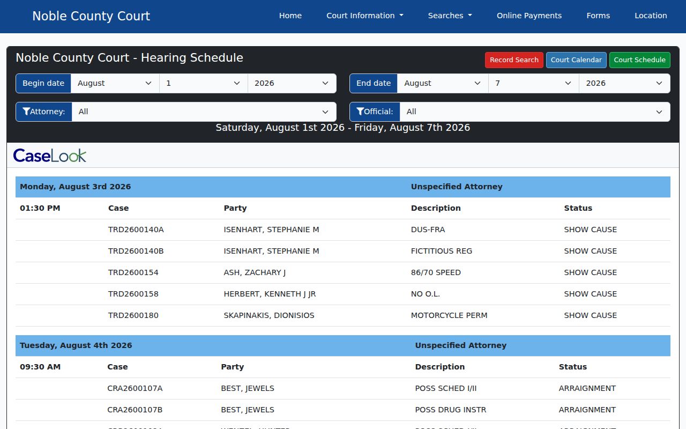Open the Begin date year dropdown
The image size is (686, 429).
[292, 83]
